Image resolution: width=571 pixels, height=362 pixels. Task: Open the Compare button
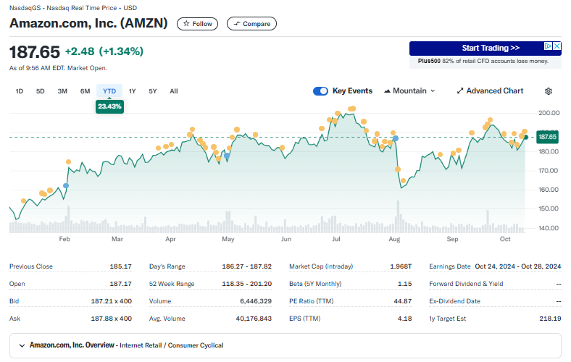pyautogui.click(x=251, y=24)
